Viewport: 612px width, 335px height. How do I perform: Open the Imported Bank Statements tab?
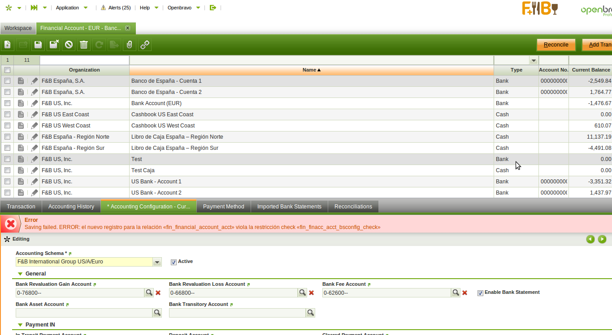tap(289, 207)
